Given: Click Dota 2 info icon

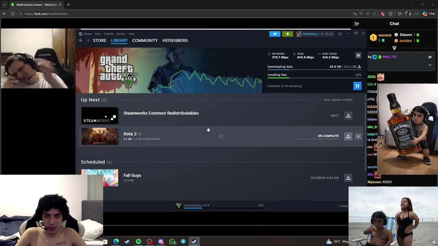Looking at the screenshot, I should [x=140, y=134].
